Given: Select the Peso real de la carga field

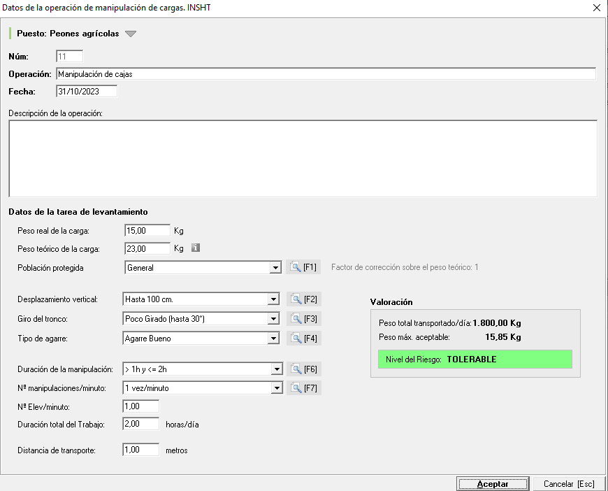Looking at the screenshot, I should point(147,230).
